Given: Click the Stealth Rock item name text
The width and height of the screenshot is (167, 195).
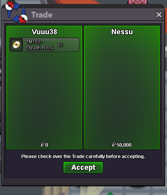Looking at the screenshot, I should [x=40, y=48].
